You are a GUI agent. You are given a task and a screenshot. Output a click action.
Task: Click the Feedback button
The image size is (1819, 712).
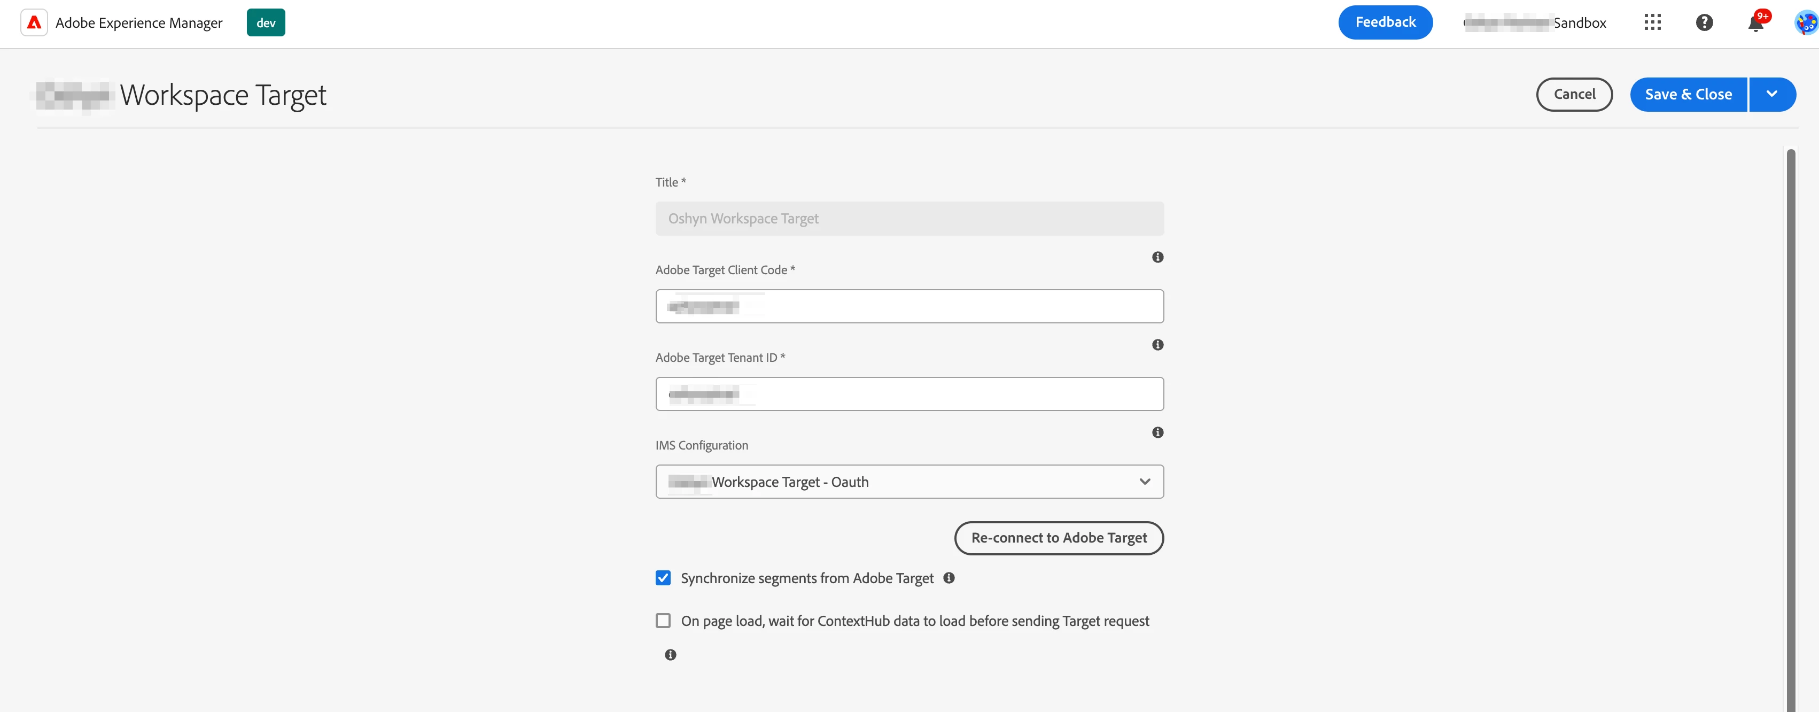pos(1385,22)
